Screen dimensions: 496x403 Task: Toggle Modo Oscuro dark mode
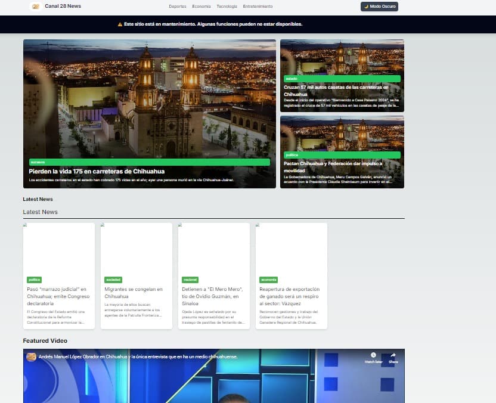tap(379, 7)
